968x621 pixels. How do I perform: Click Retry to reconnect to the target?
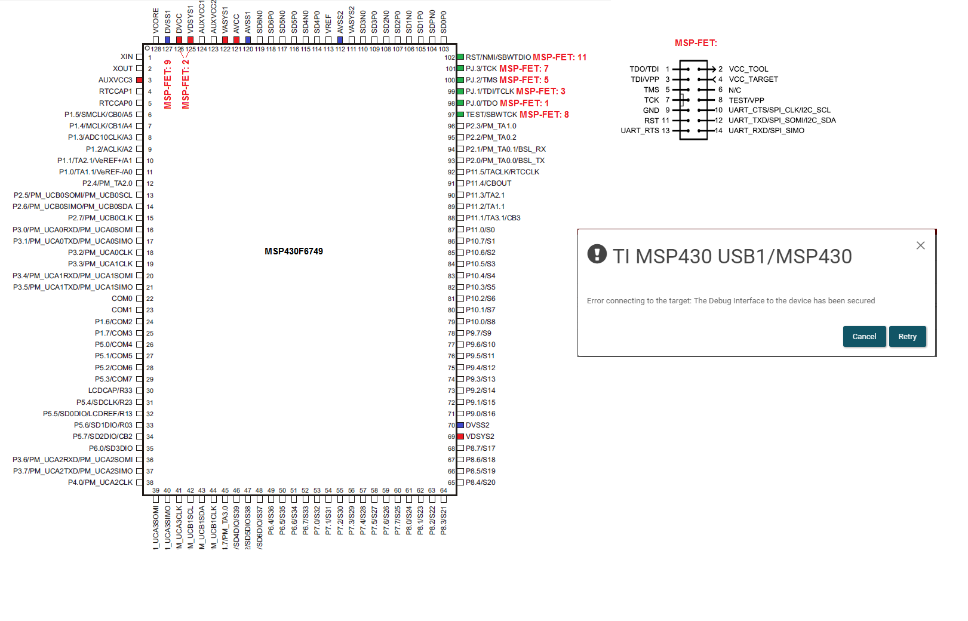pyautogui.click(x=907, y=337)
